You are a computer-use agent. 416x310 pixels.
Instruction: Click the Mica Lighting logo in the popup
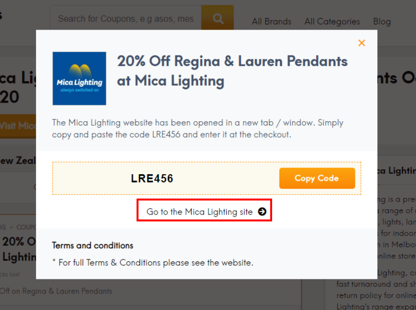(x=79, y=78)
